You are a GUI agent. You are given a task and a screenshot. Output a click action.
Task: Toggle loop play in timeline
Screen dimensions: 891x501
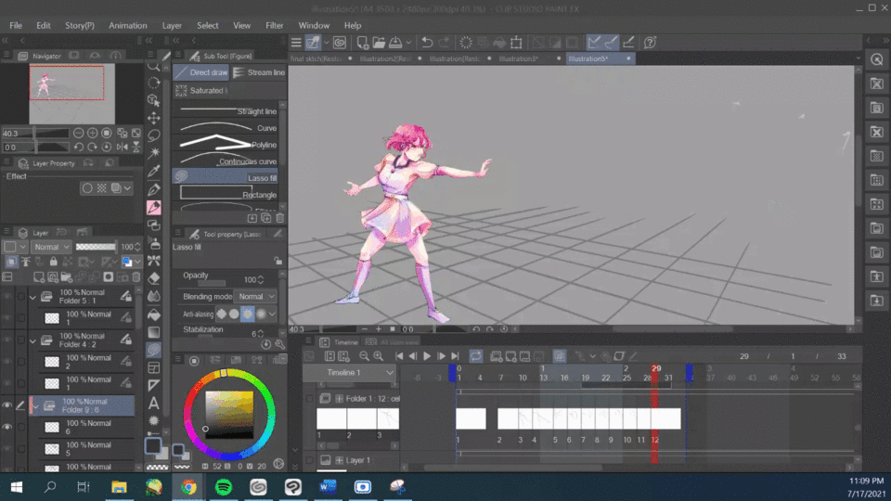pos(475,356)
